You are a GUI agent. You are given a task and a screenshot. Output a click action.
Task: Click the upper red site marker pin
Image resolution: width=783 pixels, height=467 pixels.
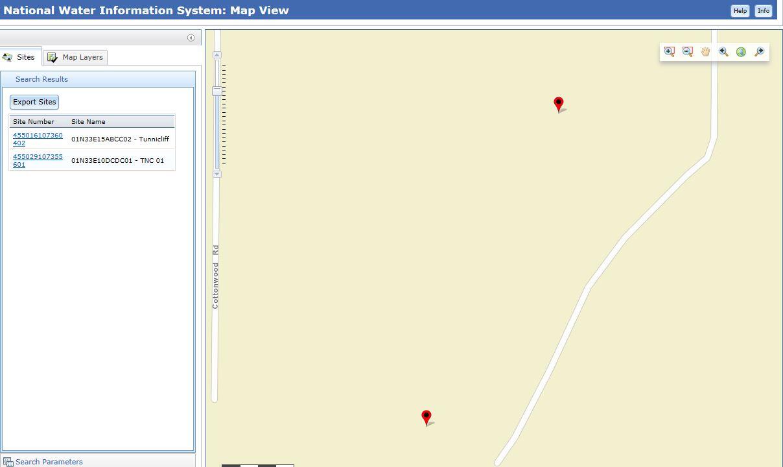click(x=559, y=104)
